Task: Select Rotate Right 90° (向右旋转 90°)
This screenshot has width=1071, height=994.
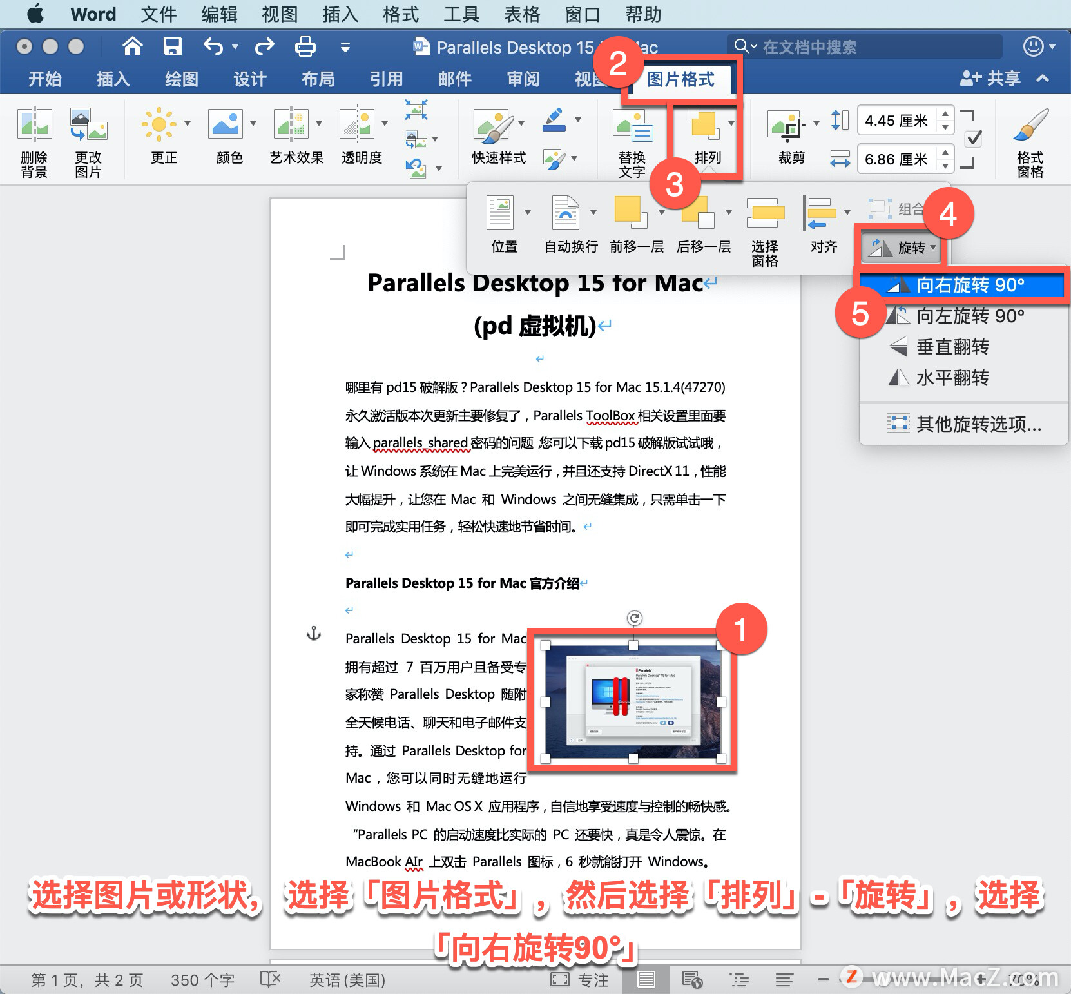Action: click(x=962, y=285)
